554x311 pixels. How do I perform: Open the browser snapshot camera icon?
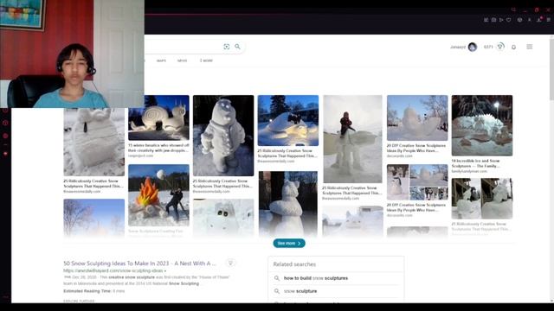click(x=493, y=20)
